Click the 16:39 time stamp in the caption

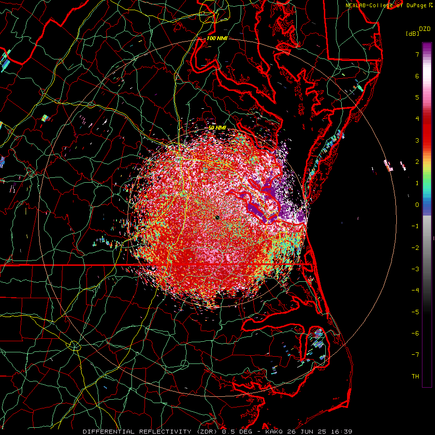[x=343, y=432]
